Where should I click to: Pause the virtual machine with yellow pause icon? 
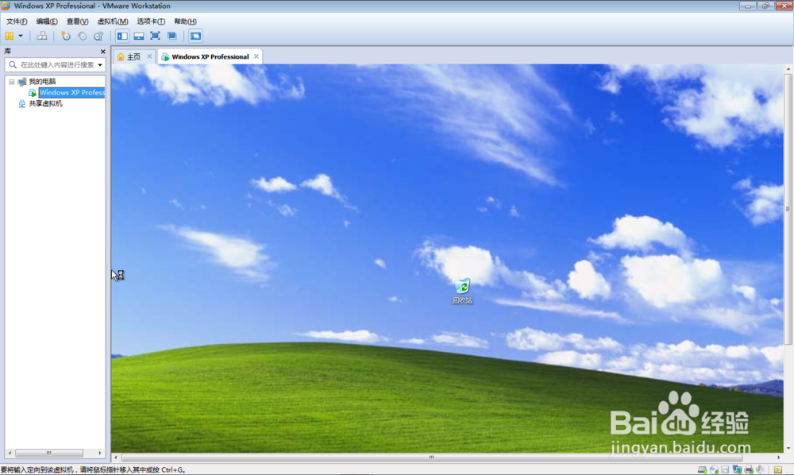[x=10, y=36]
